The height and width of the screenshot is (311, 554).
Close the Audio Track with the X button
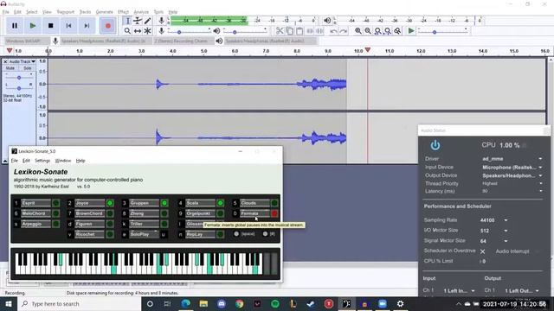(5, 61)
